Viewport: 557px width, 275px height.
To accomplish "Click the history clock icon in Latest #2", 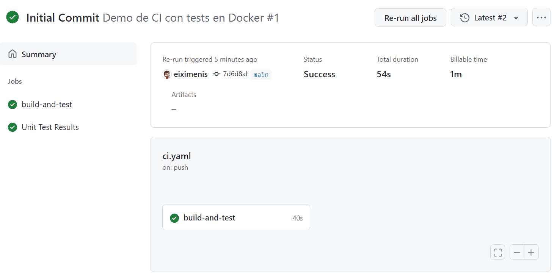I will pos(464,18).
